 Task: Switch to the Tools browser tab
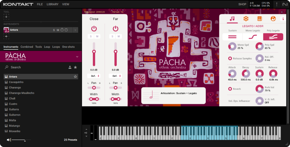tap(38, 47)
